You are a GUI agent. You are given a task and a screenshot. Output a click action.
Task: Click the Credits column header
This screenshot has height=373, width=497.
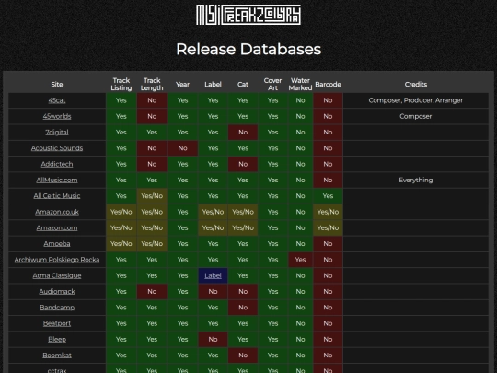pos(416,85)
